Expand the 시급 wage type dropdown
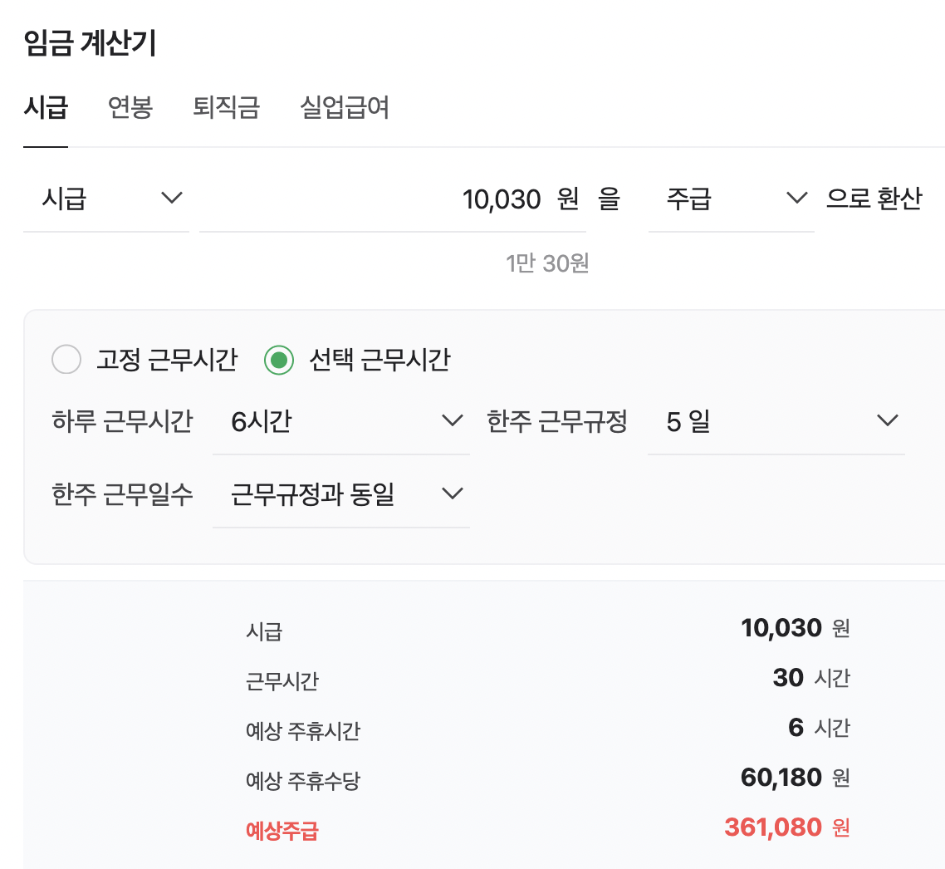 [105, 199]
